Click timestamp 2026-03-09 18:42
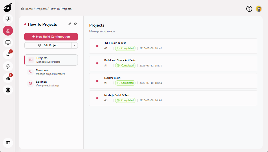 (x=150, y=48)
